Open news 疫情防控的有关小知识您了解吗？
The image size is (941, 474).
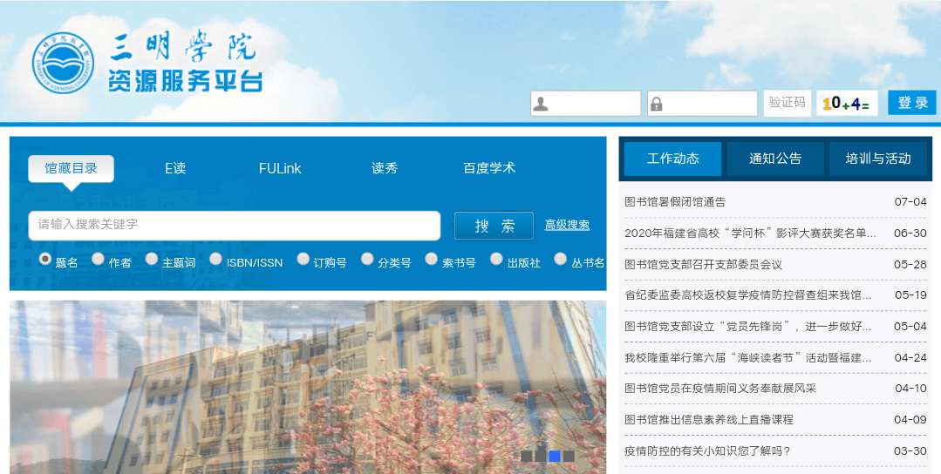pos(707,450)
